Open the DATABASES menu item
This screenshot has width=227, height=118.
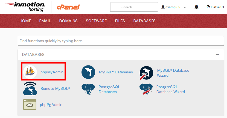pos(144,21)
